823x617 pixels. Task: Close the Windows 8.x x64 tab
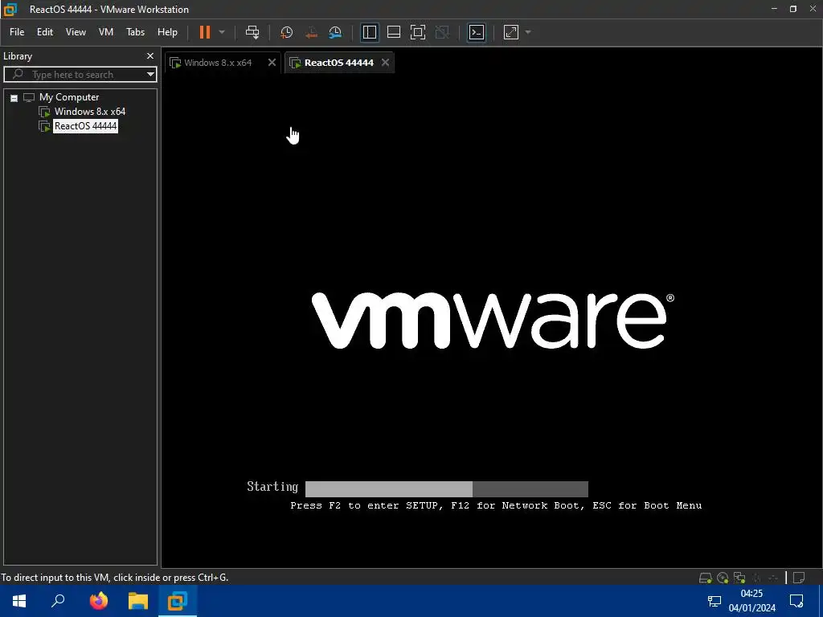pos(272,63)
